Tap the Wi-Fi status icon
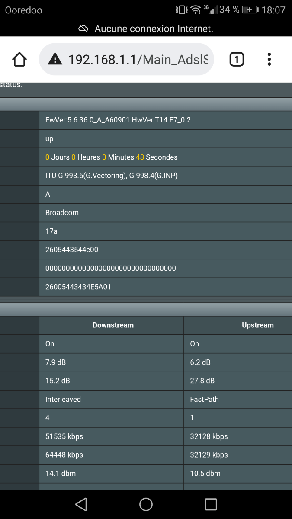Image resolution: width=292 pixels, height=519 pixels. tap(196, 10)
